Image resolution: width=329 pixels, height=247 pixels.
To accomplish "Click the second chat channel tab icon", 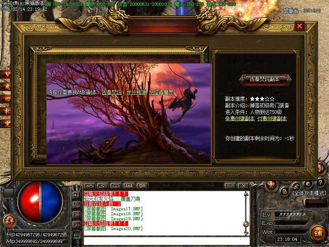I will pyautogui.click(x=103, y=186).
